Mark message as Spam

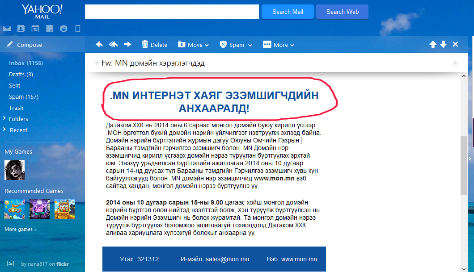[232, 45]
